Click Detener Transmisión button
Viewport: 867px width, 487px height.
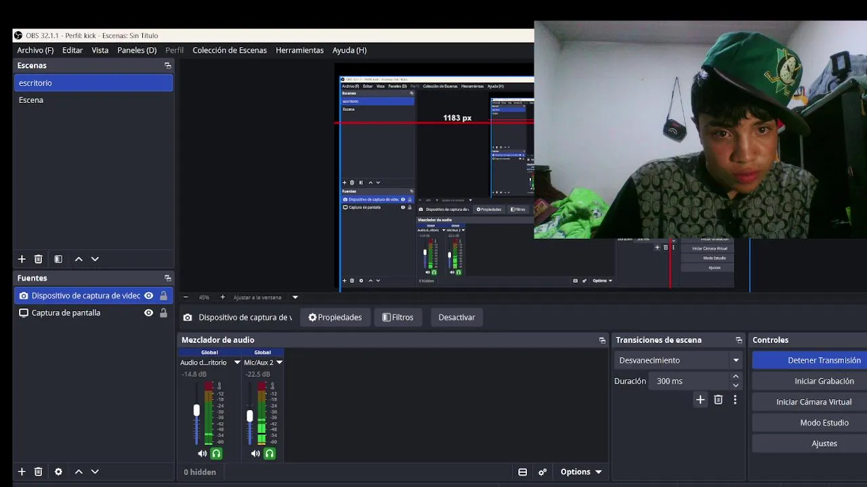tap(809, 361)
